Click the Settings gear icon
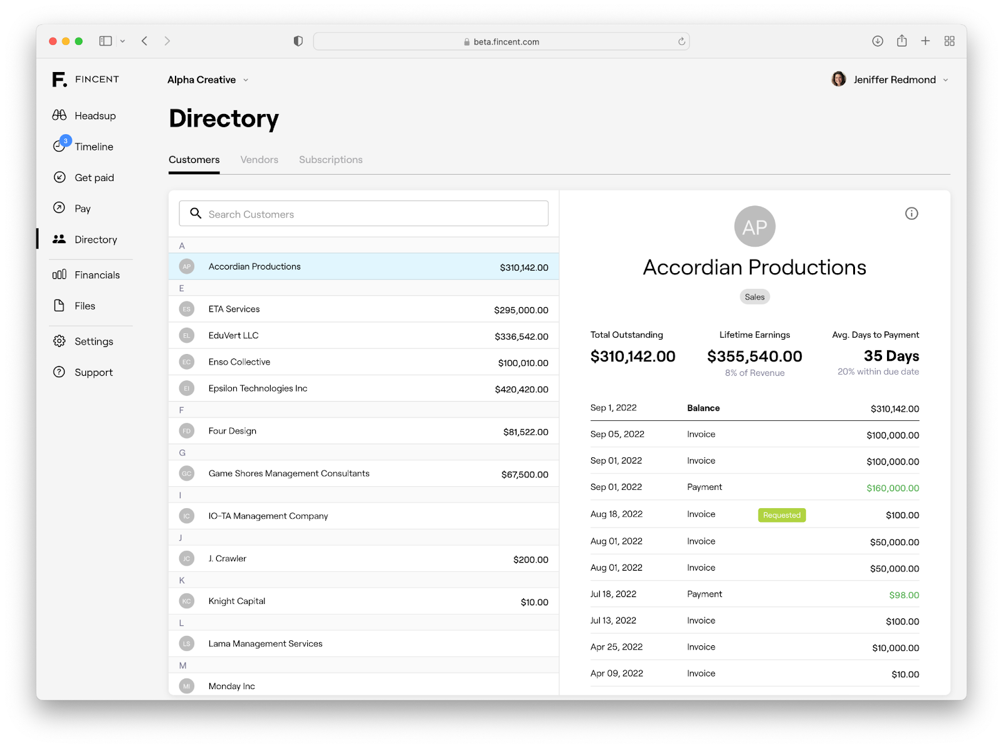 tap(60, 341)
